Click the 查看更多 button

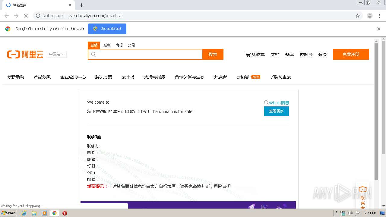(x=277, y=111)
